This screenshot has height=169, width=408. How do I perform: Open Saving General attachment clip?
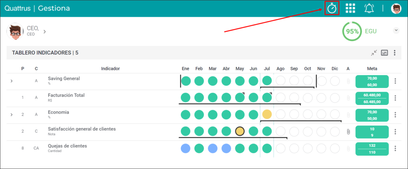tap(348, 81)
